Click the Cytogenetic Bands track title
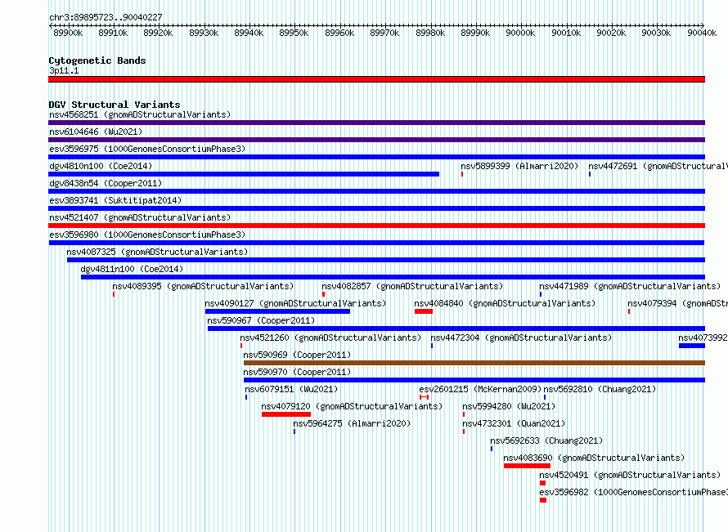Viewport: 728px width, 532px height. [97, 60]
